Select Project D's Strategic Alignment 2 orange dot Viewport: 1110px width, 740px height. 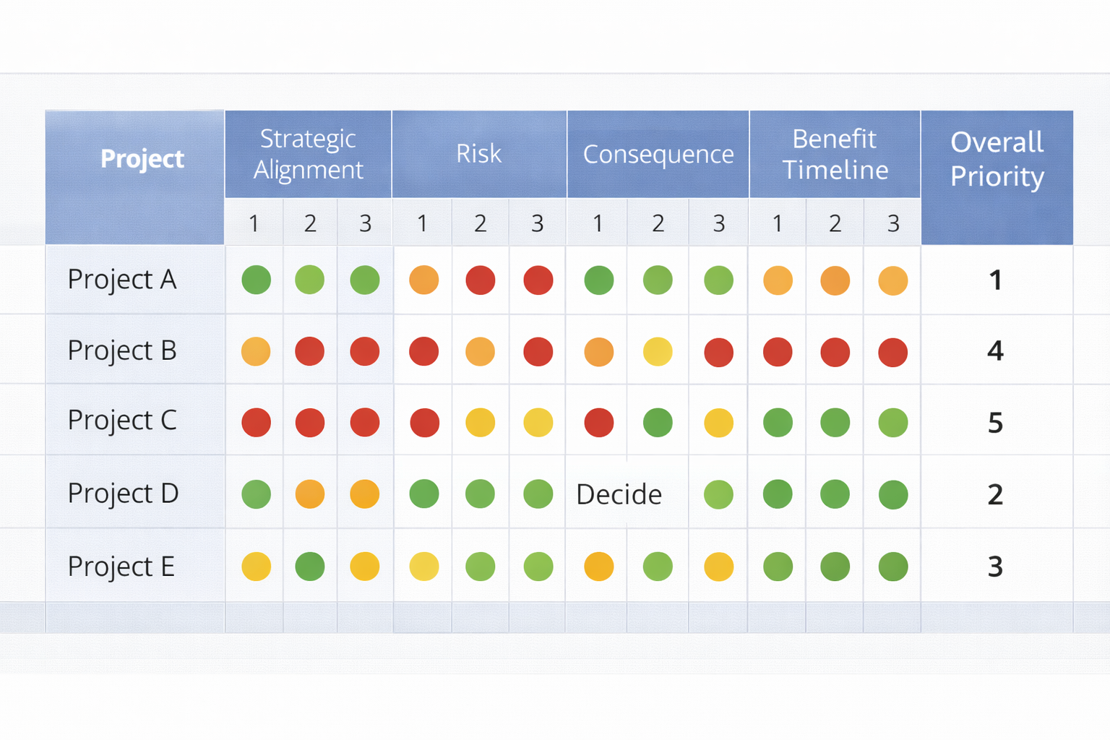[310, 494]
